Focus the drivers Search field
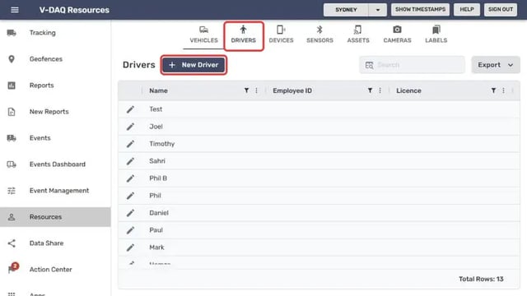 click(x=412, y=65)
